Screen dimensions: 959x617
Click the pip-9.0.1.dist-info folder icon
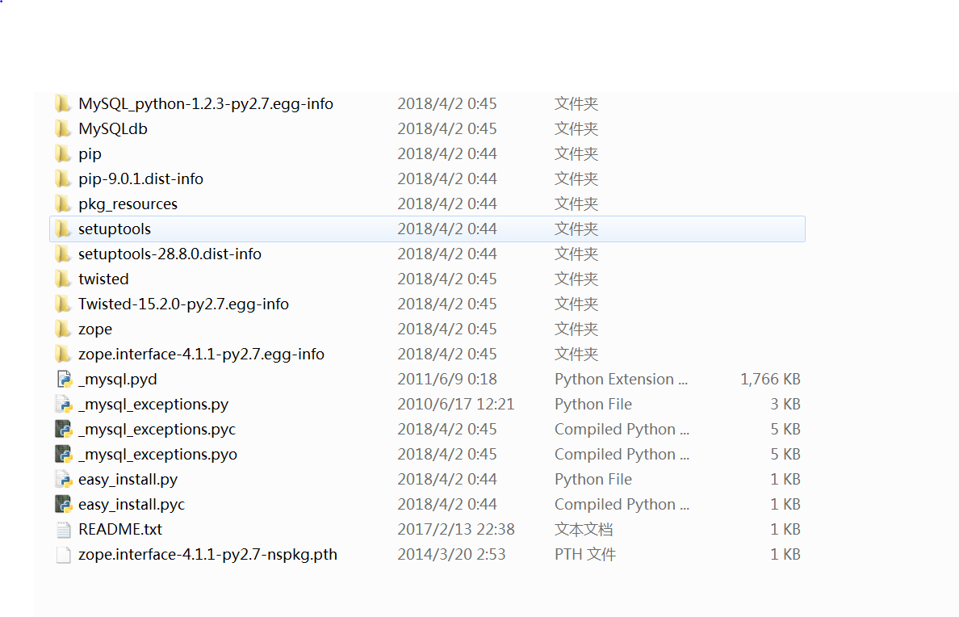click(62, 178)
